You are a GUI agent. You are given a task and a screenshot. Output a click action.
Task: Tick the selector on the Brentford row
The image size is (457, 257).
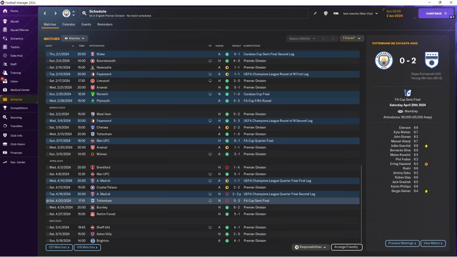(47, 167)
